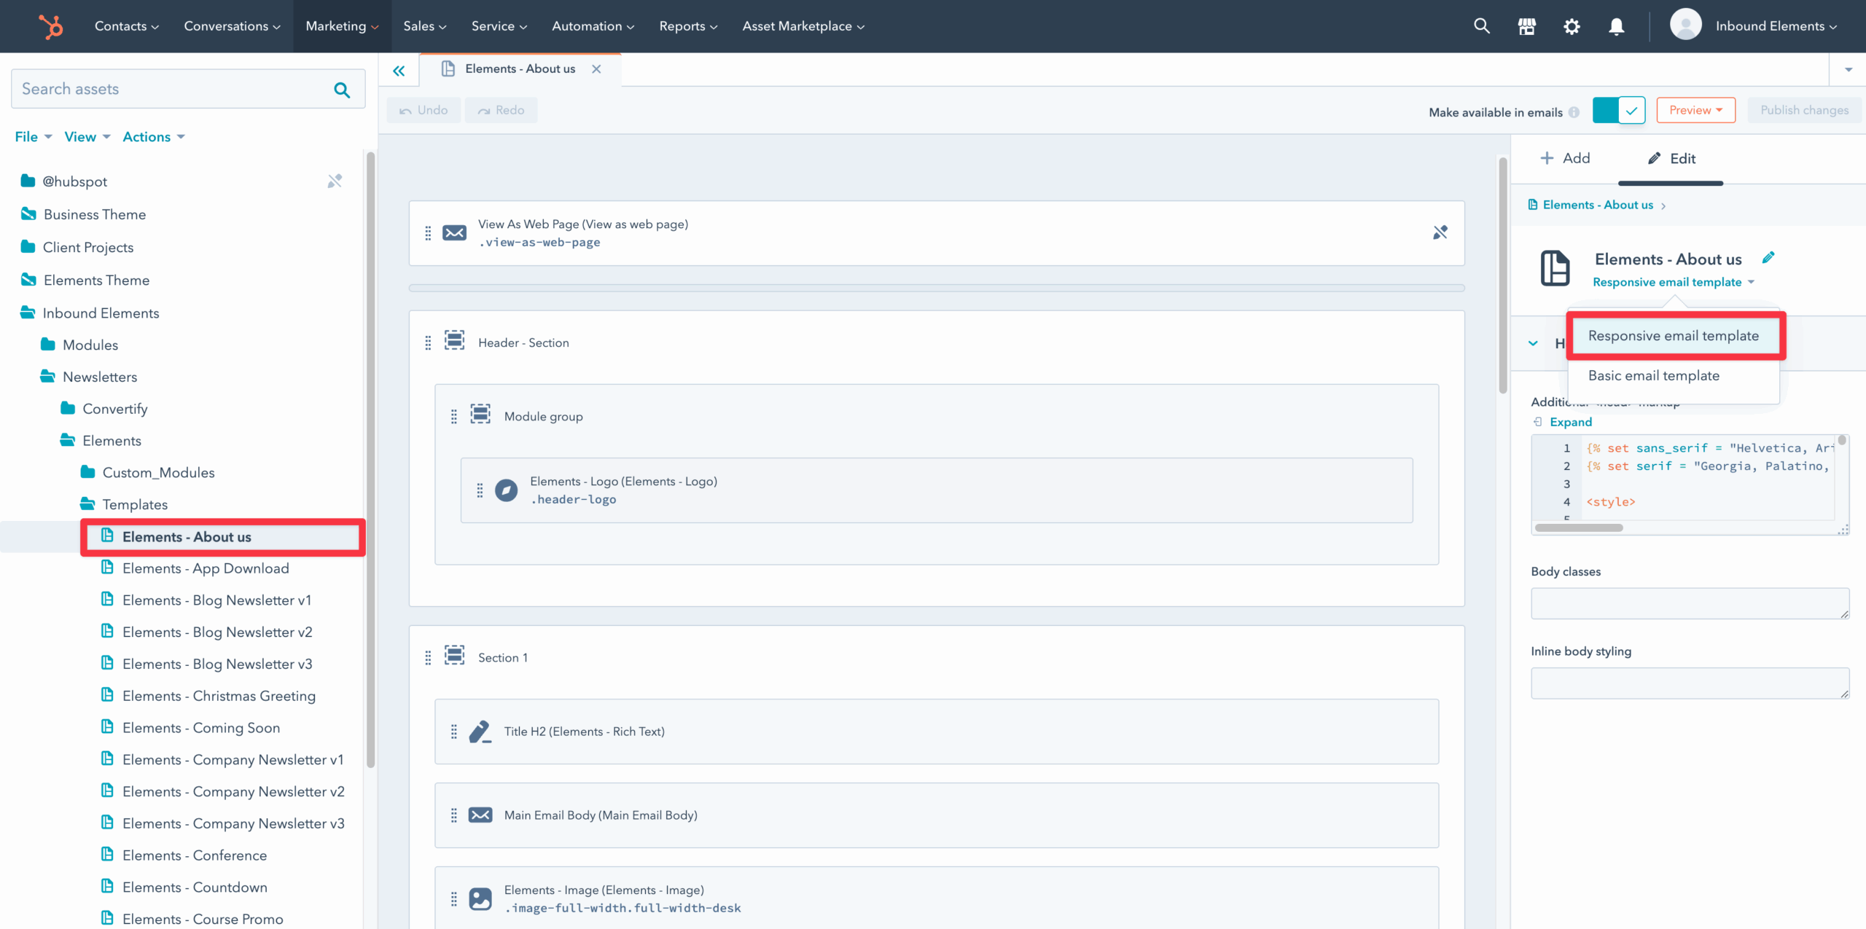Open the File dropdown
This screenshot has height=929, width=1866.
pyautogui.click(x=34, y=137)
